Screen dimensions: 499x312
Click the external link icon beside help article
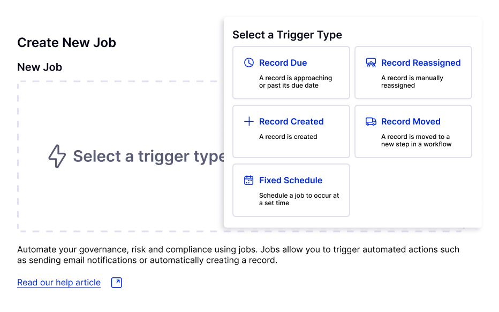click(x=116, y=282)
